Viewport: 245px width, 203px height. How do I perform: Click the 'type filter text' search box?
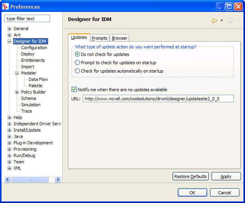click(x=27, y=19)
